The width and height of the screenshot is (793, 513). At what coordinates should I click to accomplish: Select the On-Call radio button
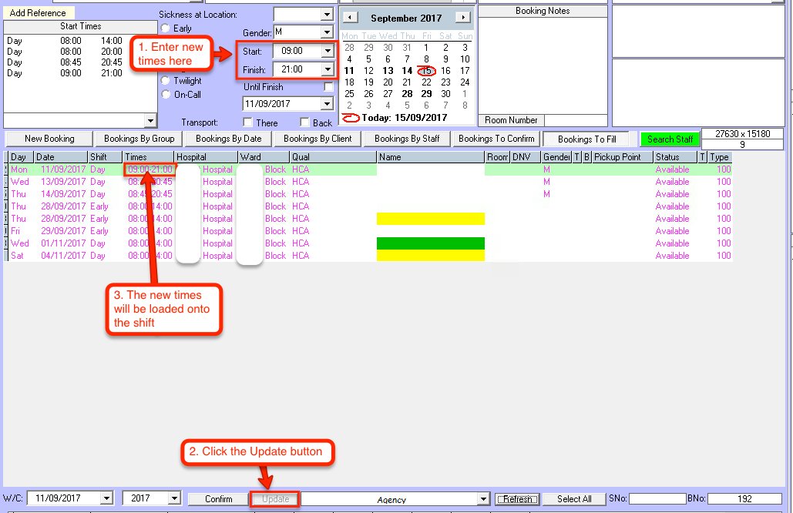click(165, 95)
